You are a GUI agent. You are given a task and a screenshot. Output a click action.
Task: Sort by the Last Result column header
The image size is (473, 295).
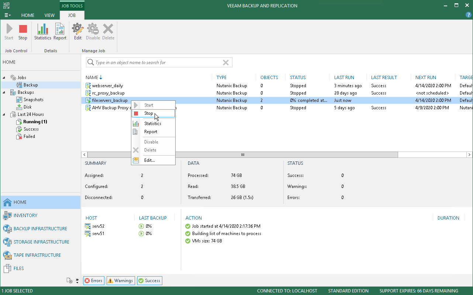click(x=384, y=78)
